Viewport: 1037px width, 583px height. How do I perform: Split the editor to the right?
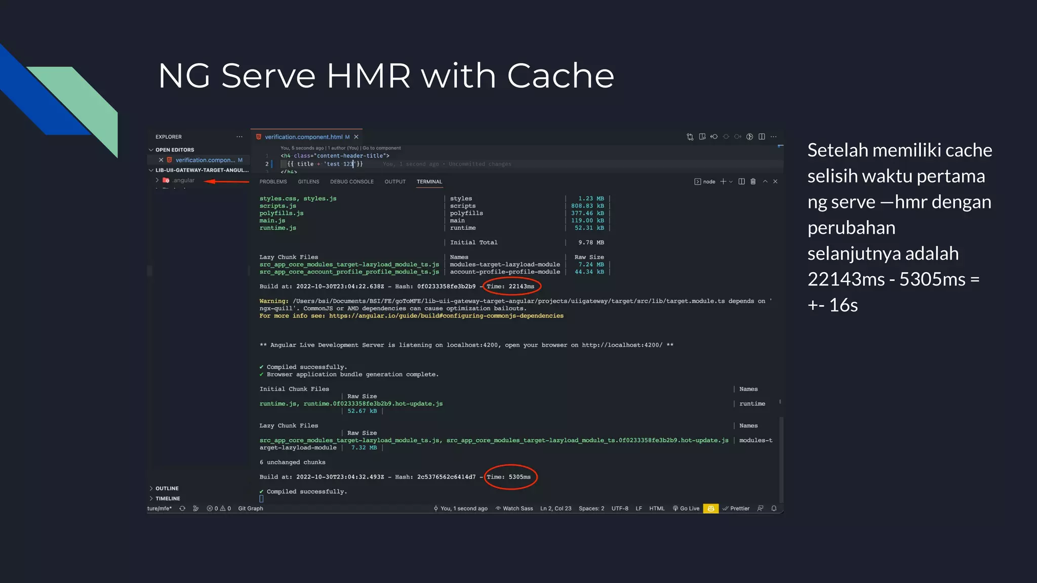(x=762, y=137)
